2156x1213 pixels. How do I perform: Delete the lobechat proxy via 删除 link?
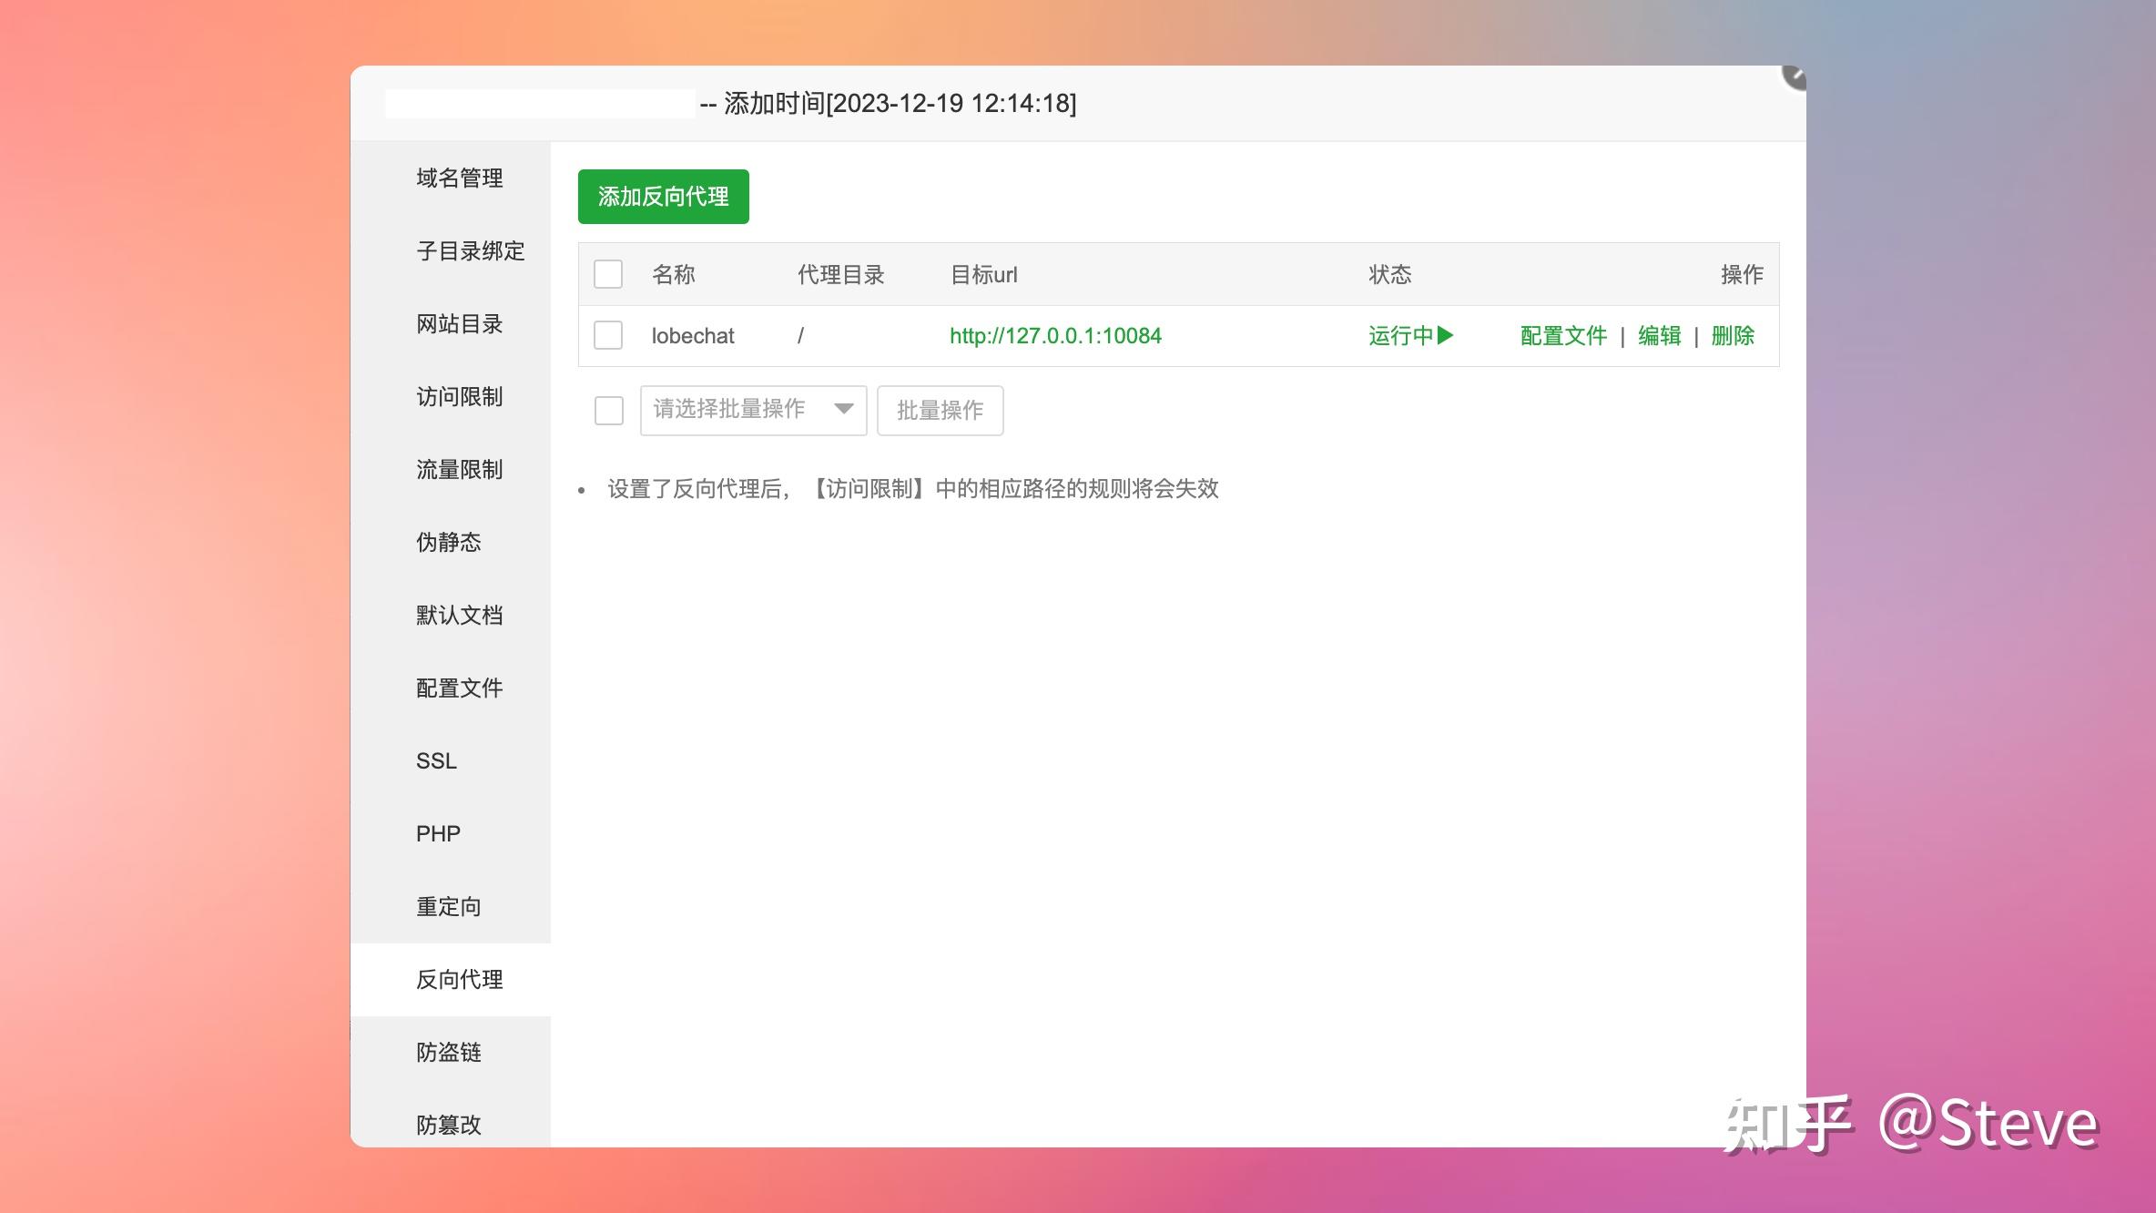coord(1732,336)
